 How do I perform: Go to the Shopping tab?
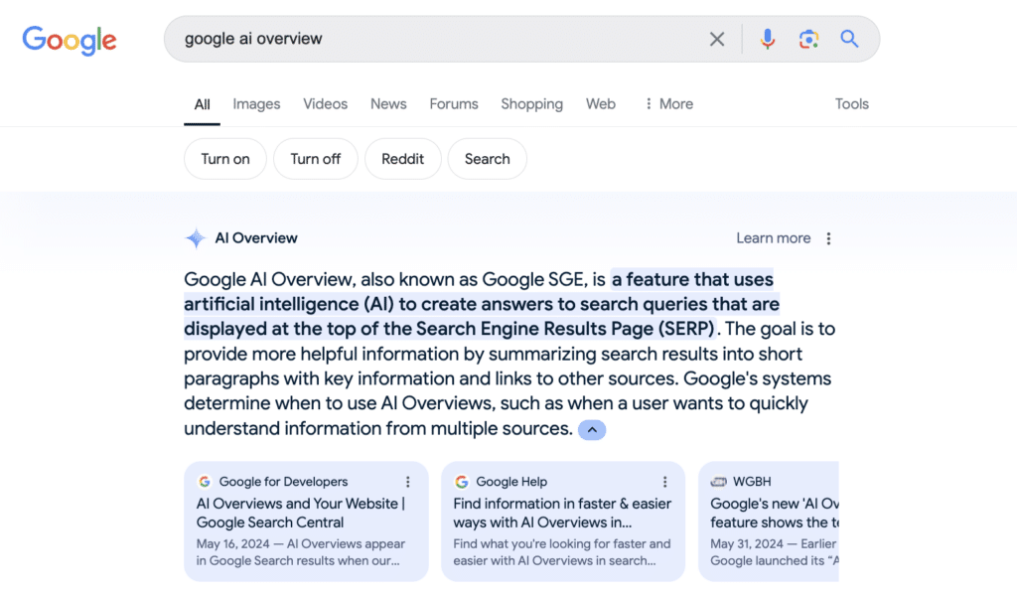(532, 103)
